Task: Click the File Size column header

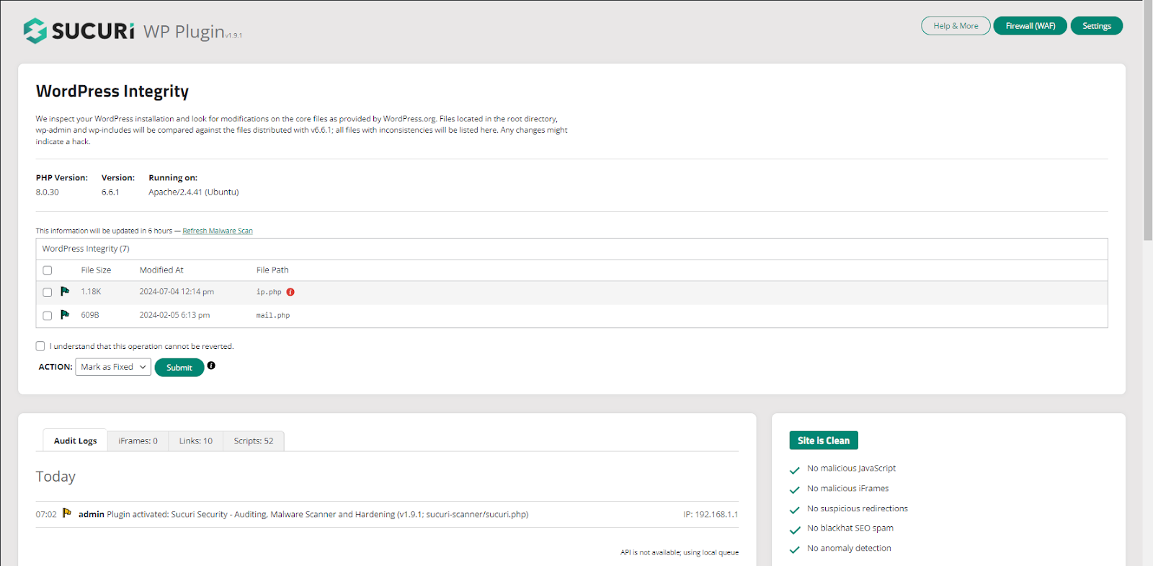Action: tap(96, 270)
